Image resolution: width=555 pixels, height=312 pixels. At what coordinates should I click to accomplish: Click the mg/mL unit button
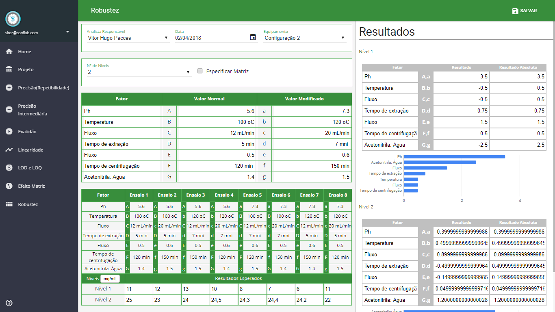tap(110, 279)
